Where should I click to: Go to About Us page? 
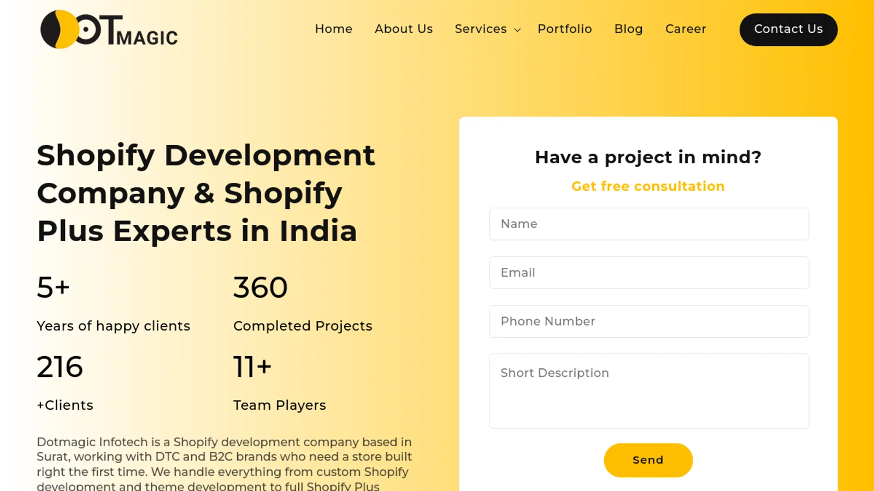pos(404,29)
